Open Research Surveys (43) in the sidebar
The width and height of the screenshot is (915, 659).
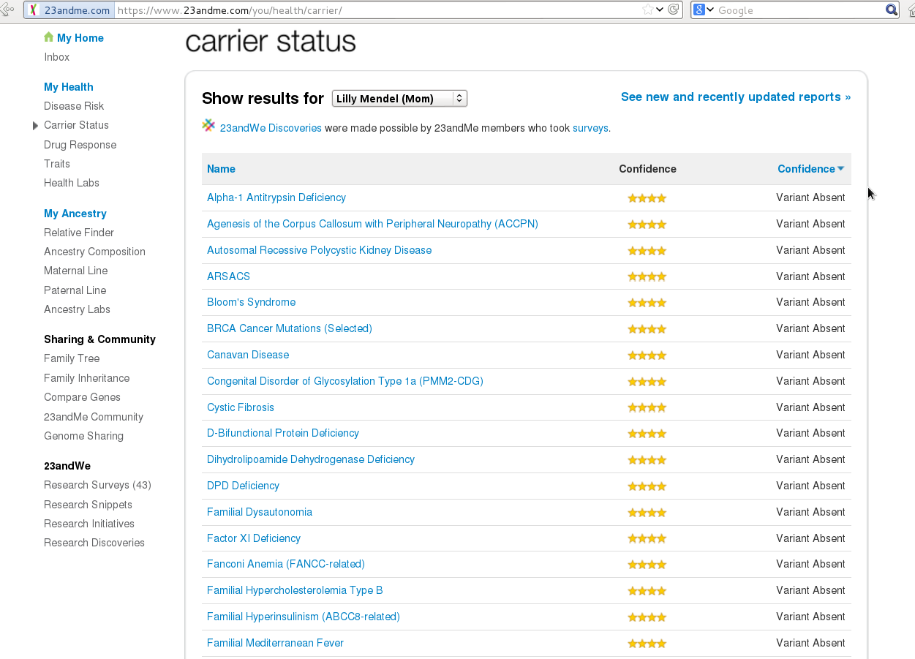(x=97, y=485)
